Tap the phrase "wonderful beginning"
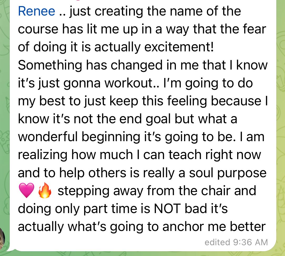This screenshot has width=285, height=256. point(79,137)
